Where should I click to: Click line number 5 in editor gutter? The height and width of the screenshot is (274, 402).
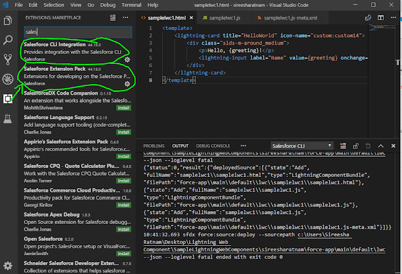click(x=151, y=58)
